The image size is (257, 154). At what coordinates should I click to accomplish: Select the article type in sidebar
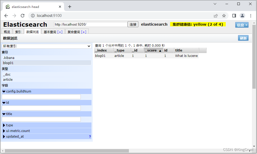47,79
